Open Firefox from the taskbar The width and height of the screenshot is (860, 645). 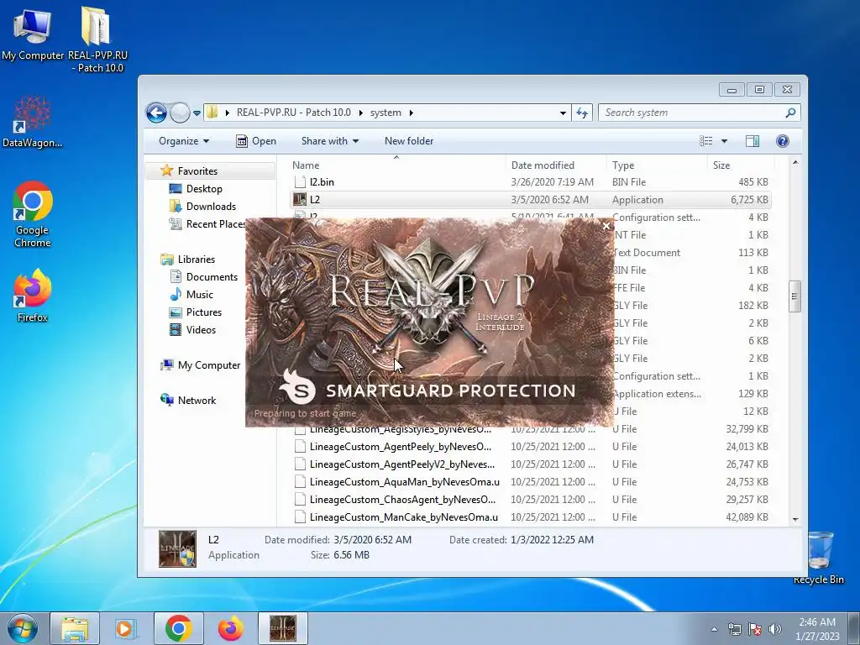(x=230, y=628)
